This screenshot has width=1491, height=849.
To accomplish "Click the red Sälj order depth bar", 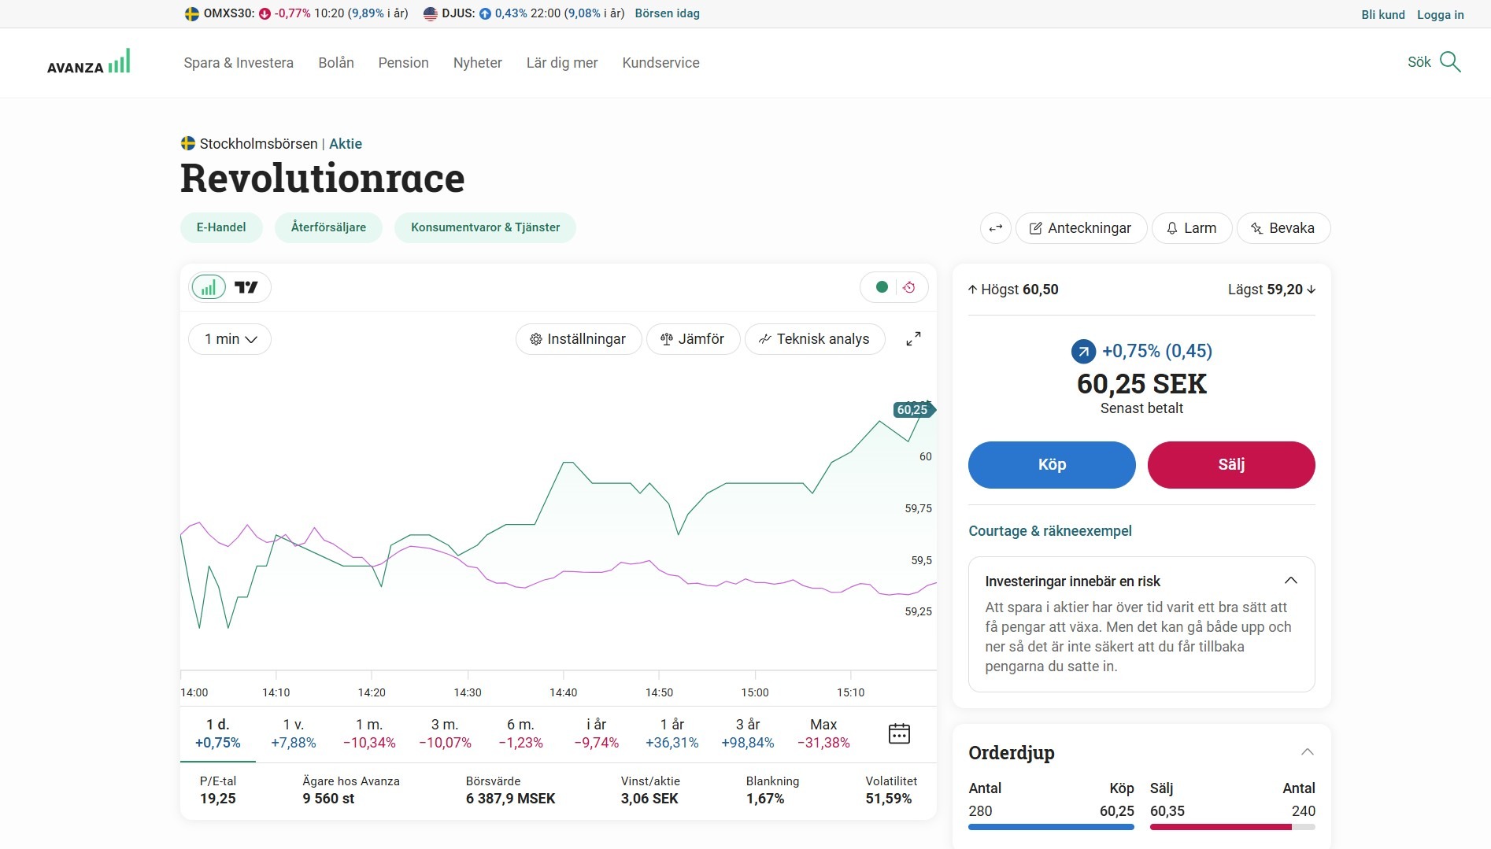I will pos(1221,827).
